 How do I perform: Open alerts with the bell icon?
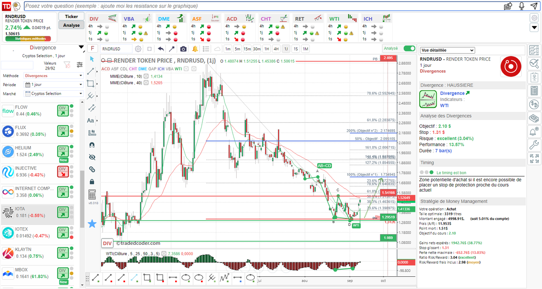click(x=195, y=49)
